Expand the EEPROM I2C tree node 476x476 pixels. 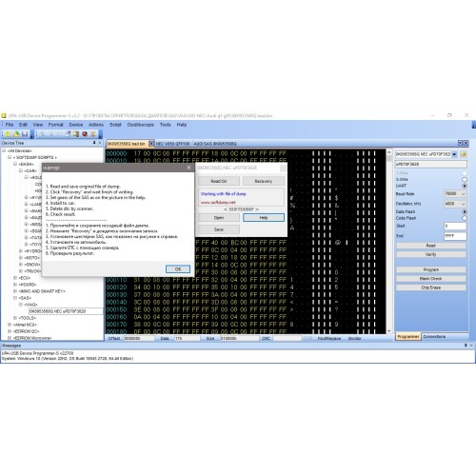point(10,331)
